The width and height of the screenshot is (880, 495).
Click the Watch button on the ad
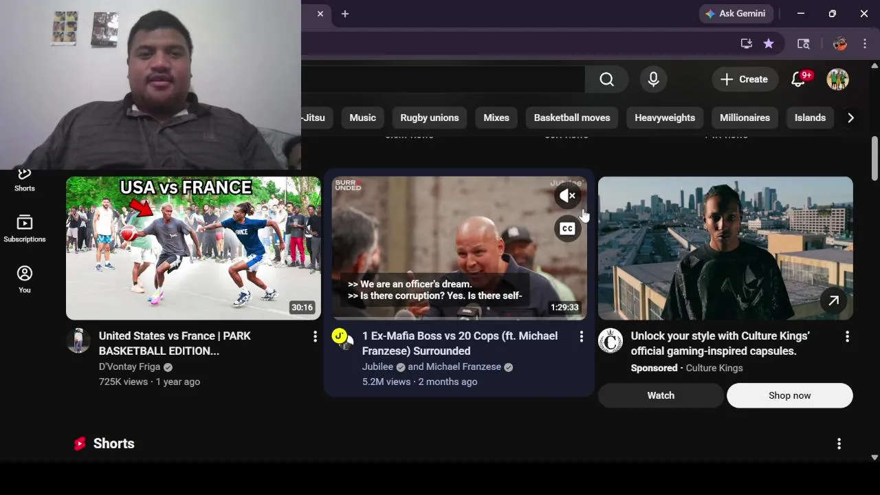point(661,395)
